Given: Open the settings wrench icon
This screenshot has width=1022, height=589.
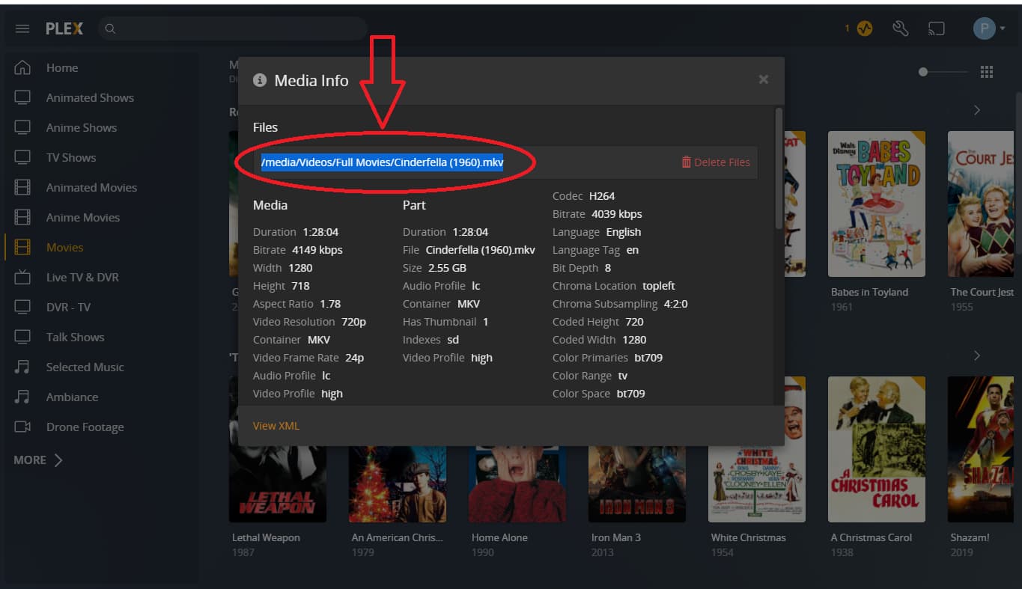Looking at the screenshot, I should [x=901, y=28].
